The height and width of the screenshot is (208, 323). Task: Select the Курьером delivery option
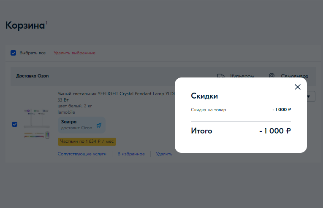242,76
